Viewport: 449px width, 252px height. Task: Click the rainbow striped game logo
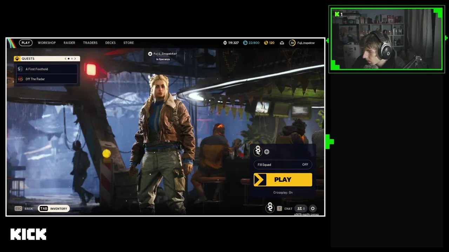[12, 43]
